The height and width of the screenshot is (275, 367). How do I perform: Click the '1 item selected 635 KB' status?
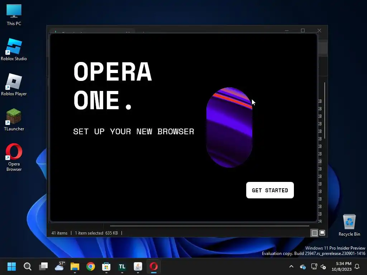96,233
